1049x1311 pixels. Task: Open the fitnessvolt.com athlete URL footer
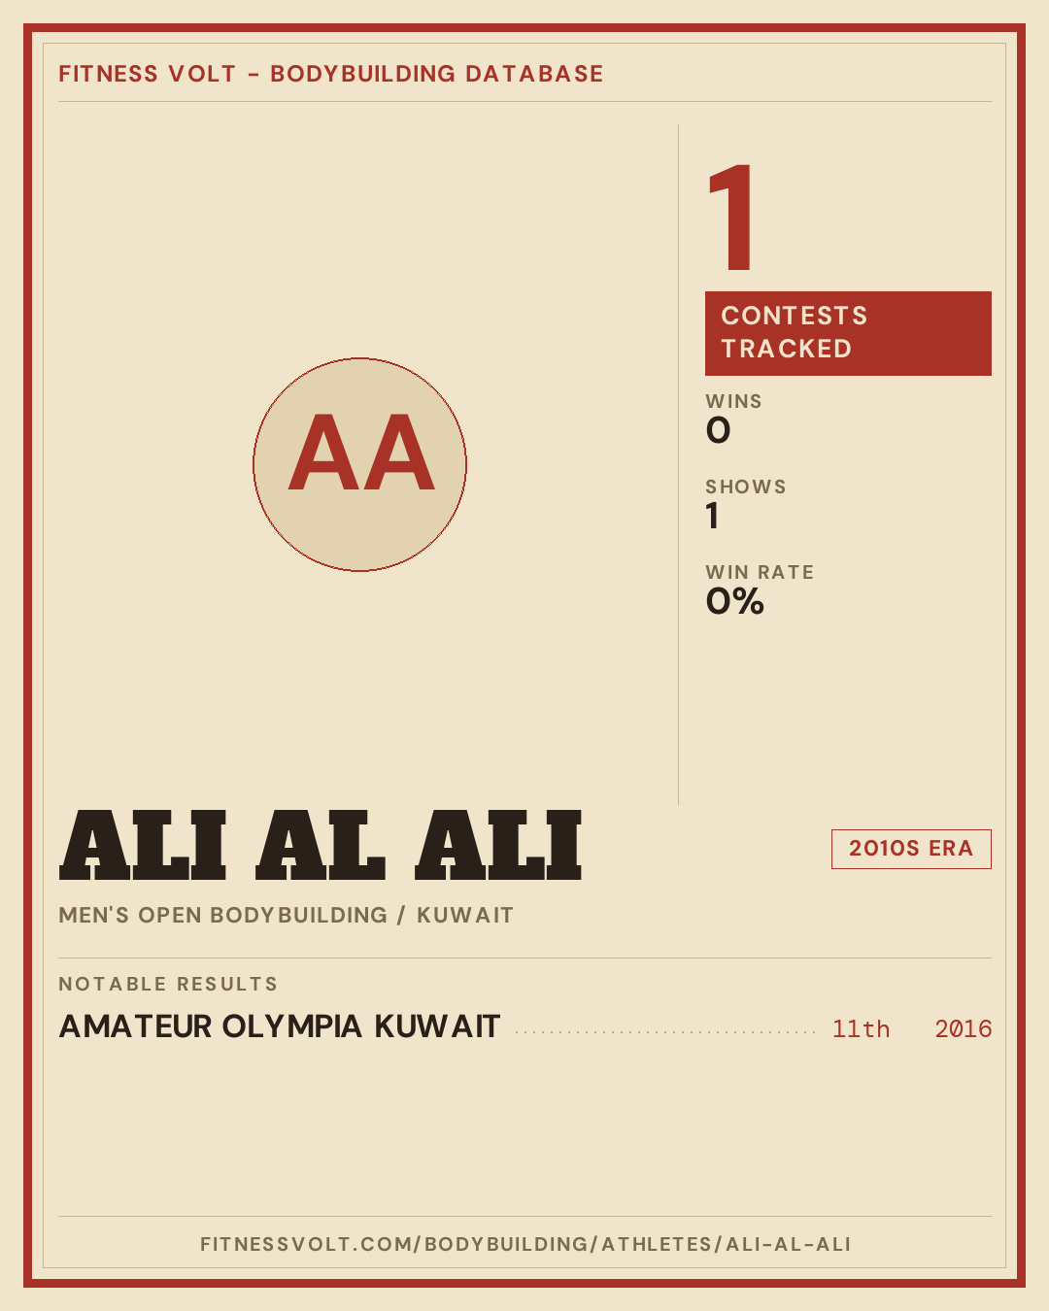click(x=525, y=1244)
